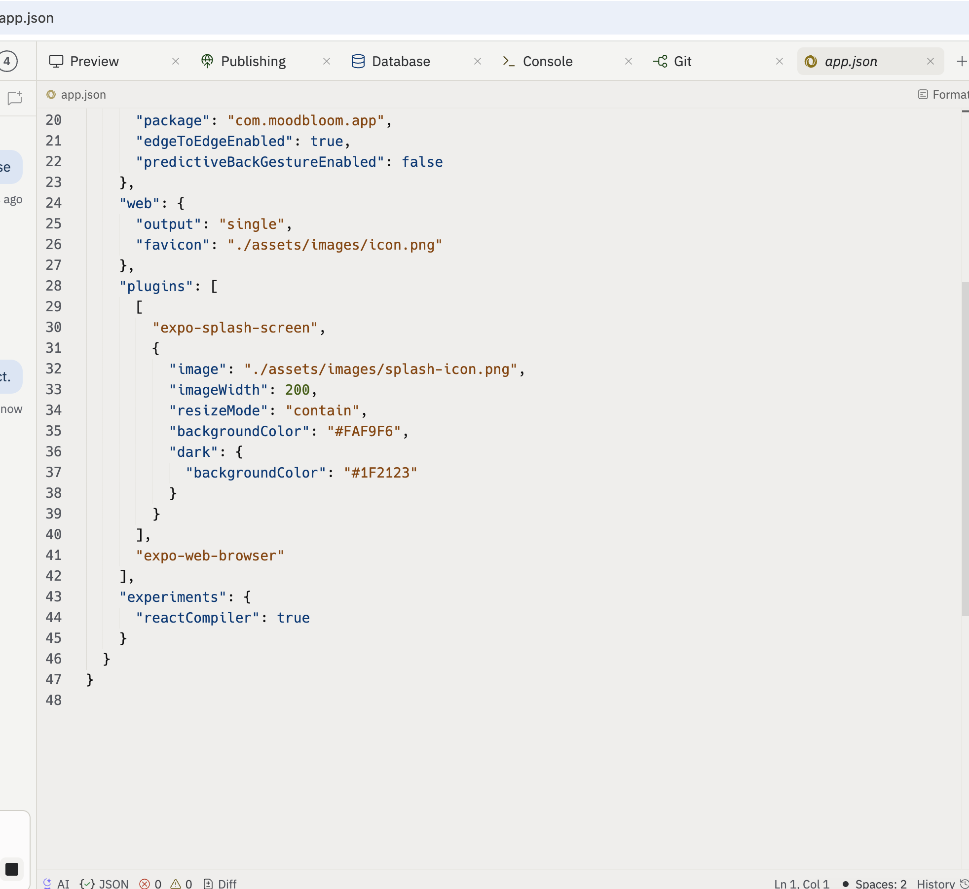Click the Database cylinder icon
The image size is (969, 889).
coord(358,62)
